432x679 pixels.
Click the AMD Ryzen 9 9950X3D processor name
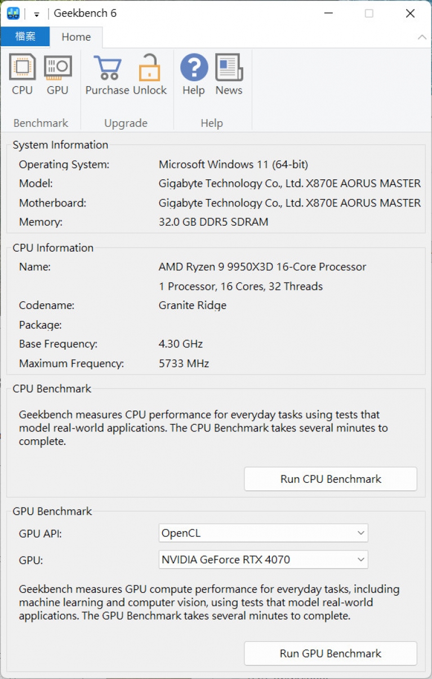pos(262,267)
